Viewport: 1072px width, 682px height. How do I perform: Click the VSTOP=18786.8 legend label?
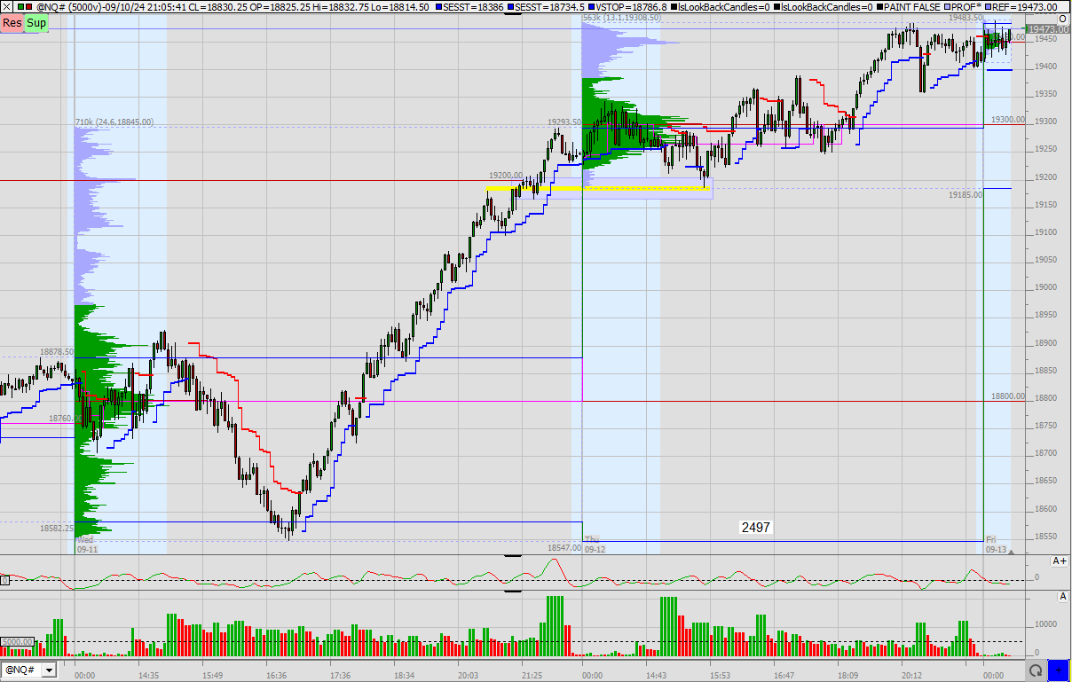click(x=630, y=6)
